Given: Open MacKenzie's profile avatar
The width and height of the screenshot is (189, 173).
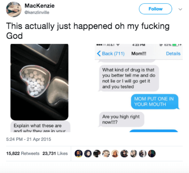Looking at the screenshot, I should tap(14, 10).
